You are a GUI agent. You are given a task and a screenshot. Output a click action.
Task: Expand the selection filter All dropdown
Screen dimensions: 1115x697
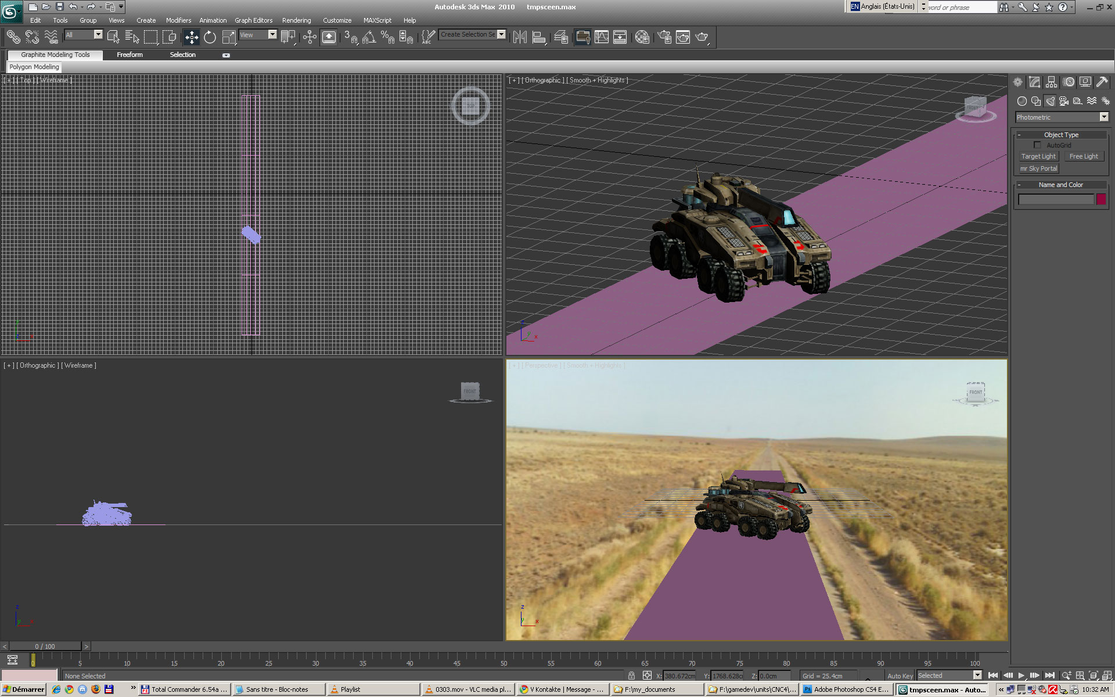[x=98, y=35]
